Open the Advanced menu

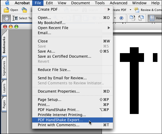[119, 3]
